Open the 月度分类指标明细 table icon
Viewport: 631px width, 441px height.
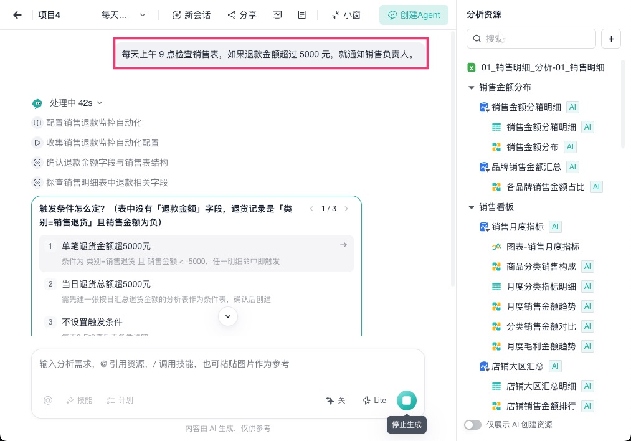496,287
